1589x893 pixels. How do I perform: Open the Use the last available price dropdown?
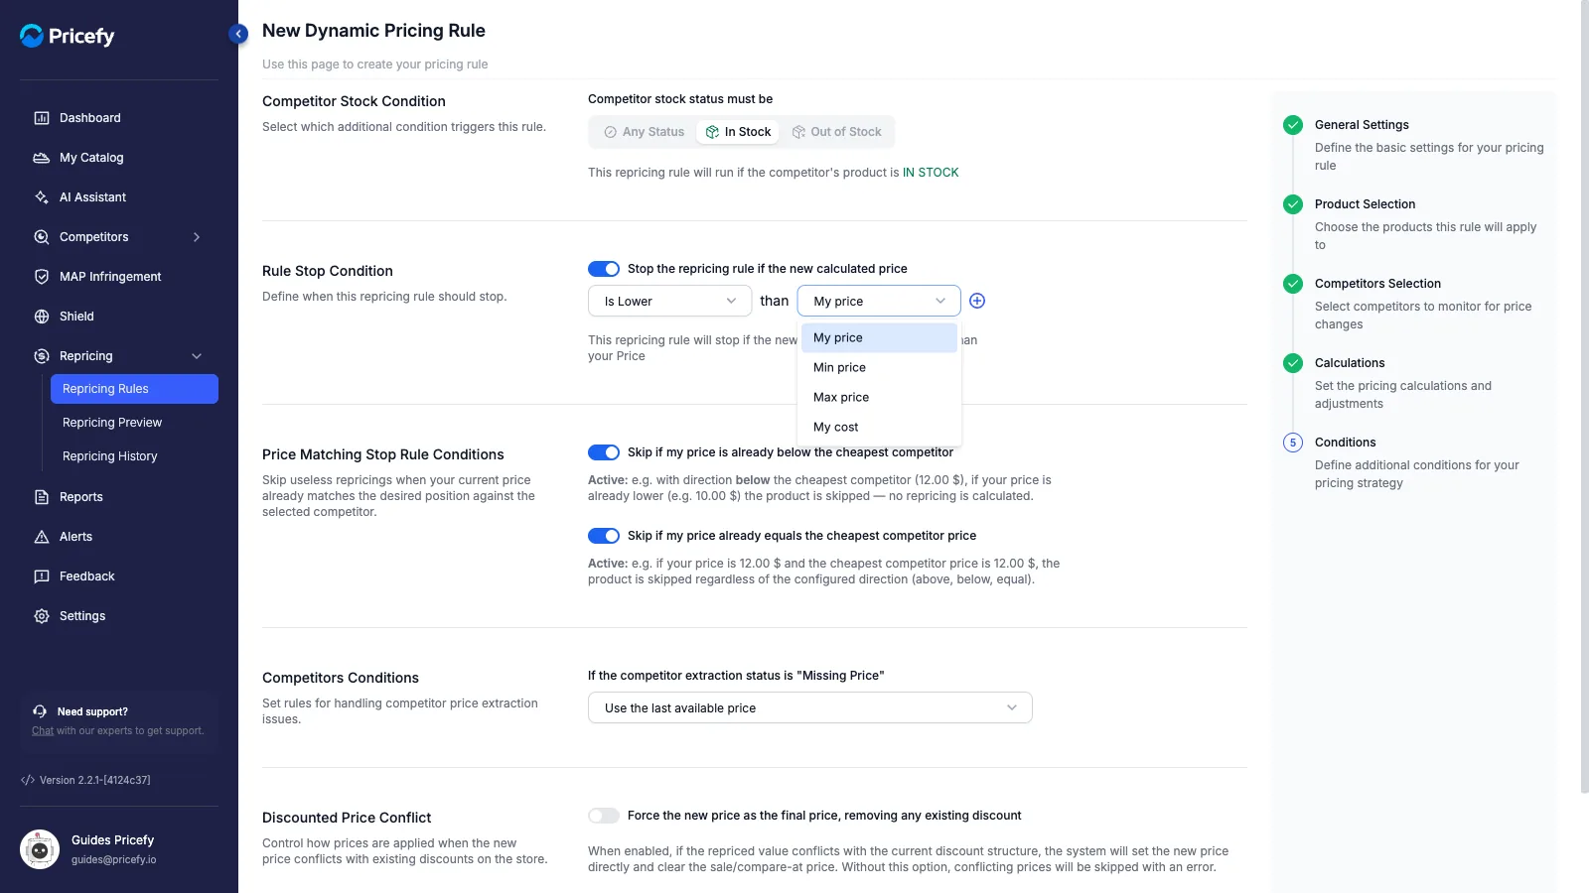pyautogui.click(x=810, y=707)
